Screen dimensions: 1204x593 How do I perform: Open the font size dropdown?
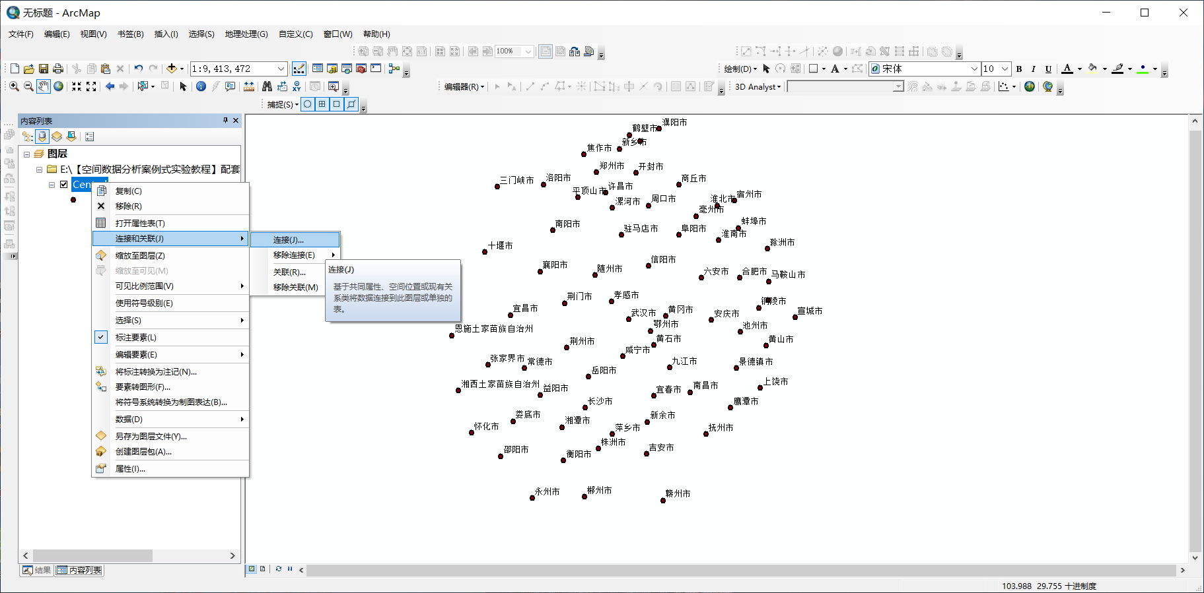[x=1005, y=69]
